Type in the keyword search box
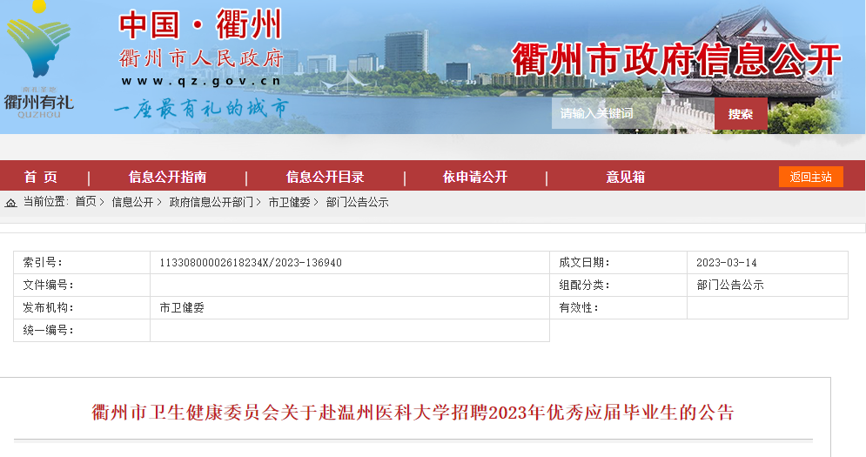866x457 pixels. pos(633,114)
